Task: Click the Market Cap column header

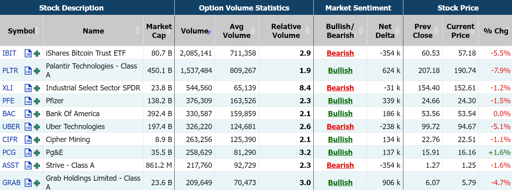Action: (159, 31)
